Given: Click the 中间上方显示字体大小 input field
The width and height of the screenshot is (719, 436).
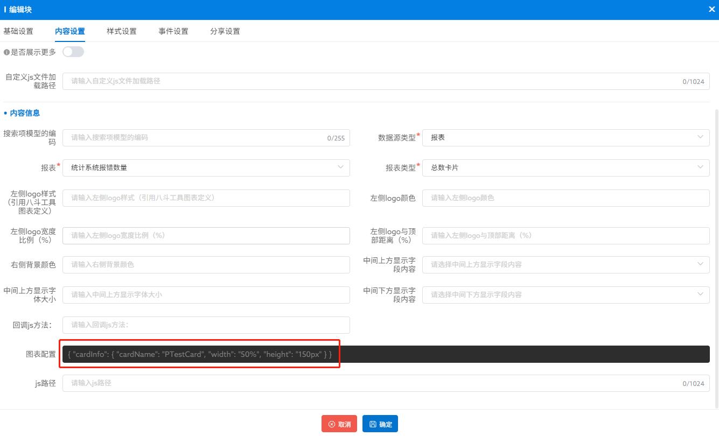Looking at the screenshot, I should [x=206, y=294].
